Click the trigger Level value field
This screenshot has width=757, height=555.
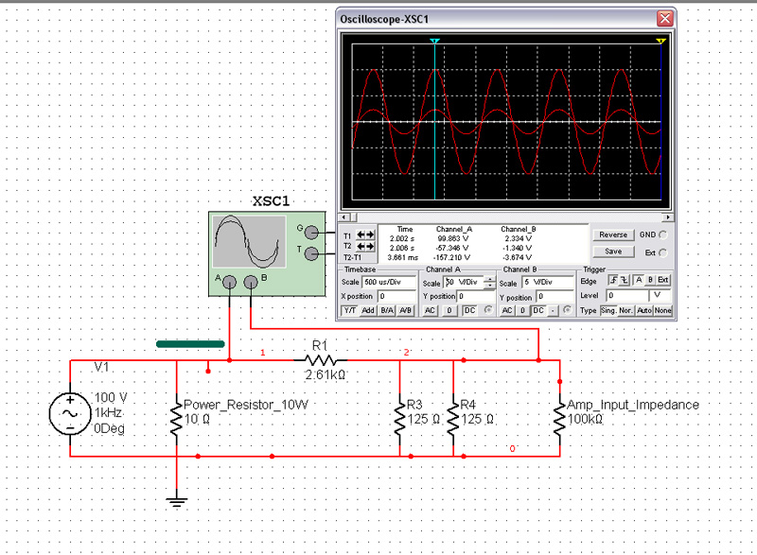click(x=627, y=295)
